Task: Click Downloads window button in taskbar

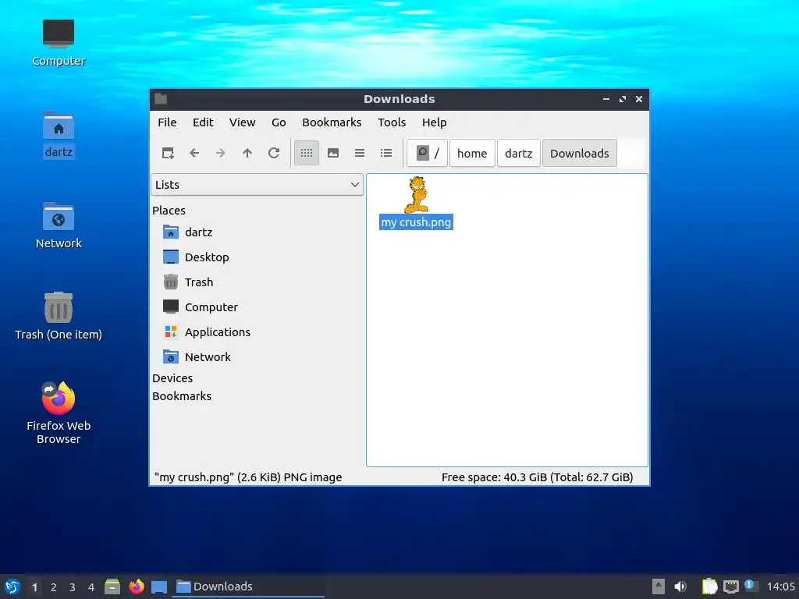Action: pos(249,587)
